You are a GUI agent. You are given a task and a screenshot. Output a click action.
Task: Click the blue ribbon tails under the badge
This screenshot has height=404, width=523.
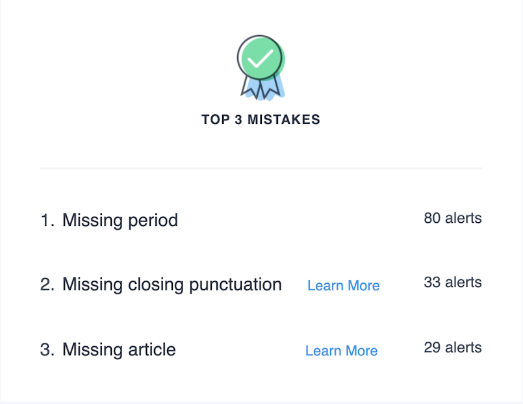click(261, 87)
